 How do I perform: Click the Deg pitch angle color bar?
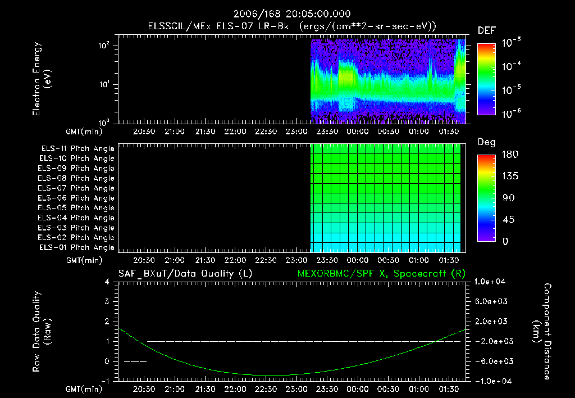click(486, 198)
